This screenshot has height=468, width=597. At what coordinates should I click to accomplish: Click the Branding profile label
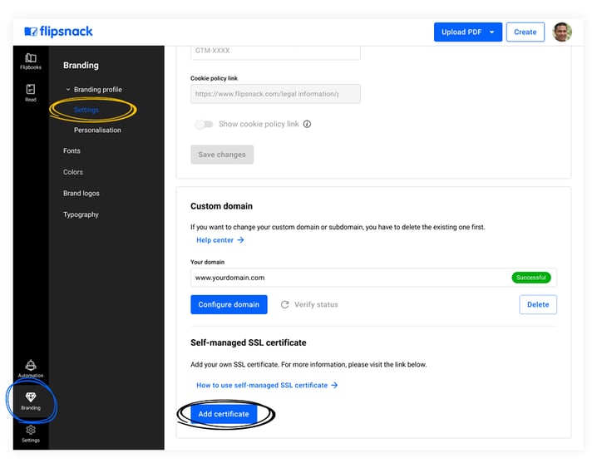98,90
